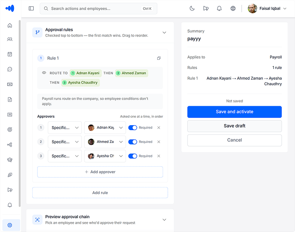The image size is (295, 232).
Task: Open the Ahmed Zaman person dropdown
Action: [105, 141]
